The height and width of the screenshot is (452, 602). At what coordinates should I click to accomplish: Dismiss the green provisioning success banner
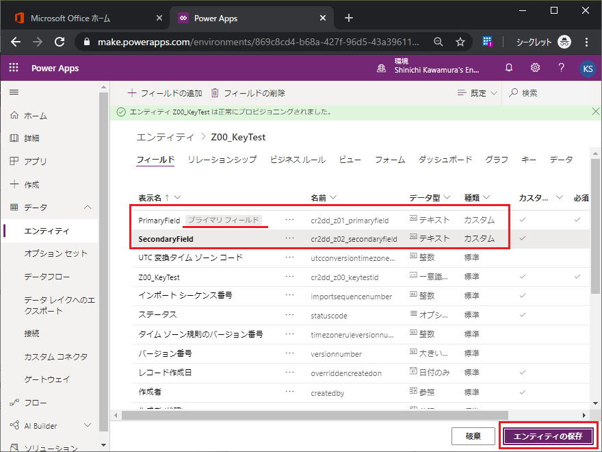(595, 112)
